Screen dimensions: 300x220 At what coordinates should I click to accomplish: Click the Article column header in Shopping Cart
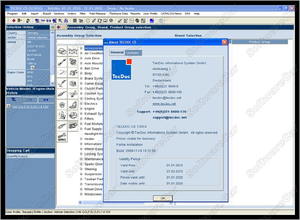tap(36, 156)
